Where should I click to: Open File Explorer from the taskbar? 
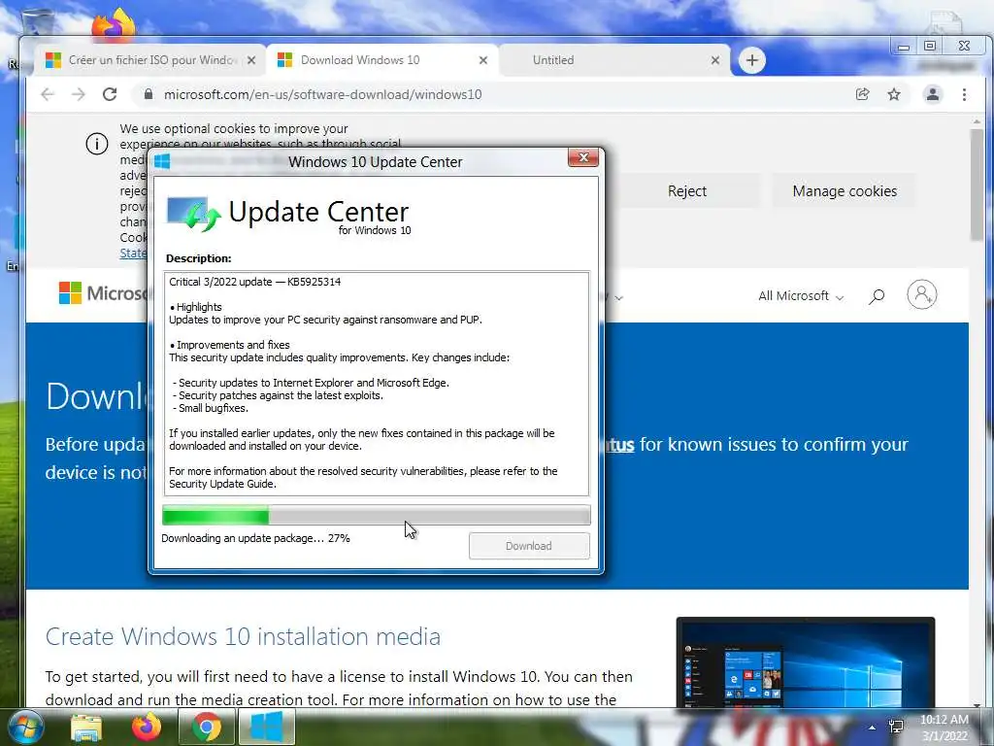(x=86, y=727)
